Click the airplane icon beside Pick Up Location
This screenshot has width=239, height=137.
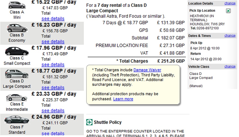[x=228, y=11]
